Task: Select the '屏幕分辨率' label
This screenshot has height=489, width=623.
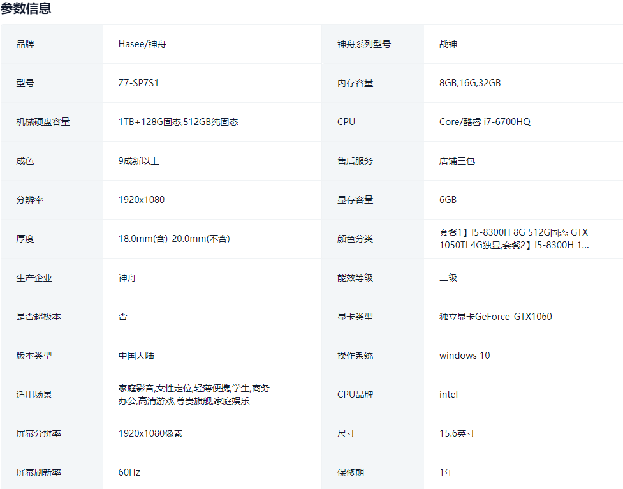Action: [38, 433]
